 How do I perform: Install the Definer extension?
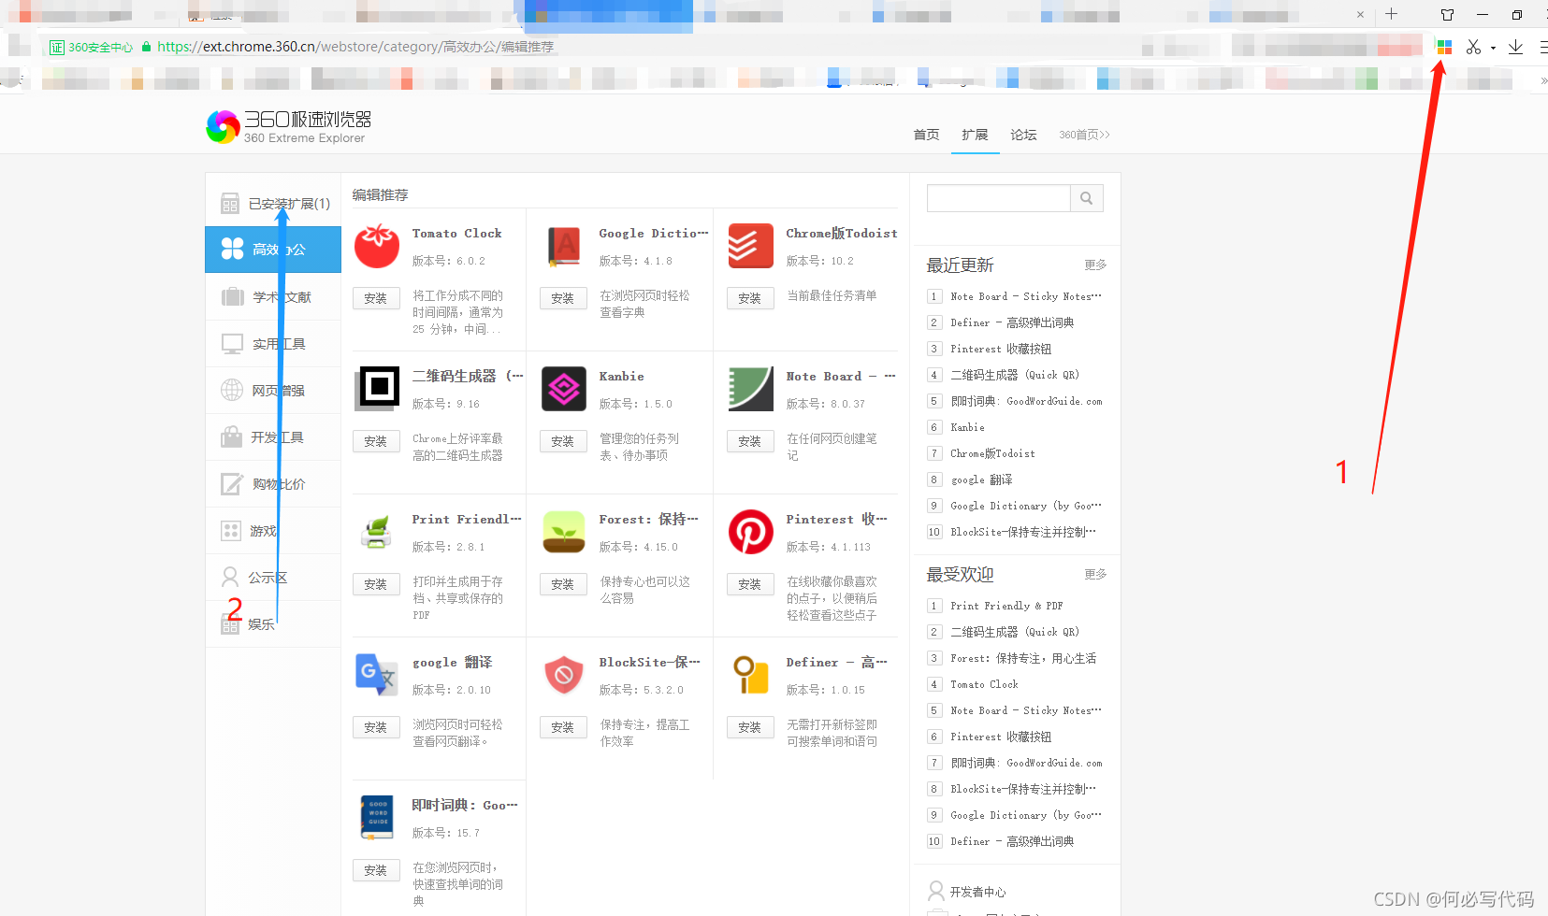(750, 727)
